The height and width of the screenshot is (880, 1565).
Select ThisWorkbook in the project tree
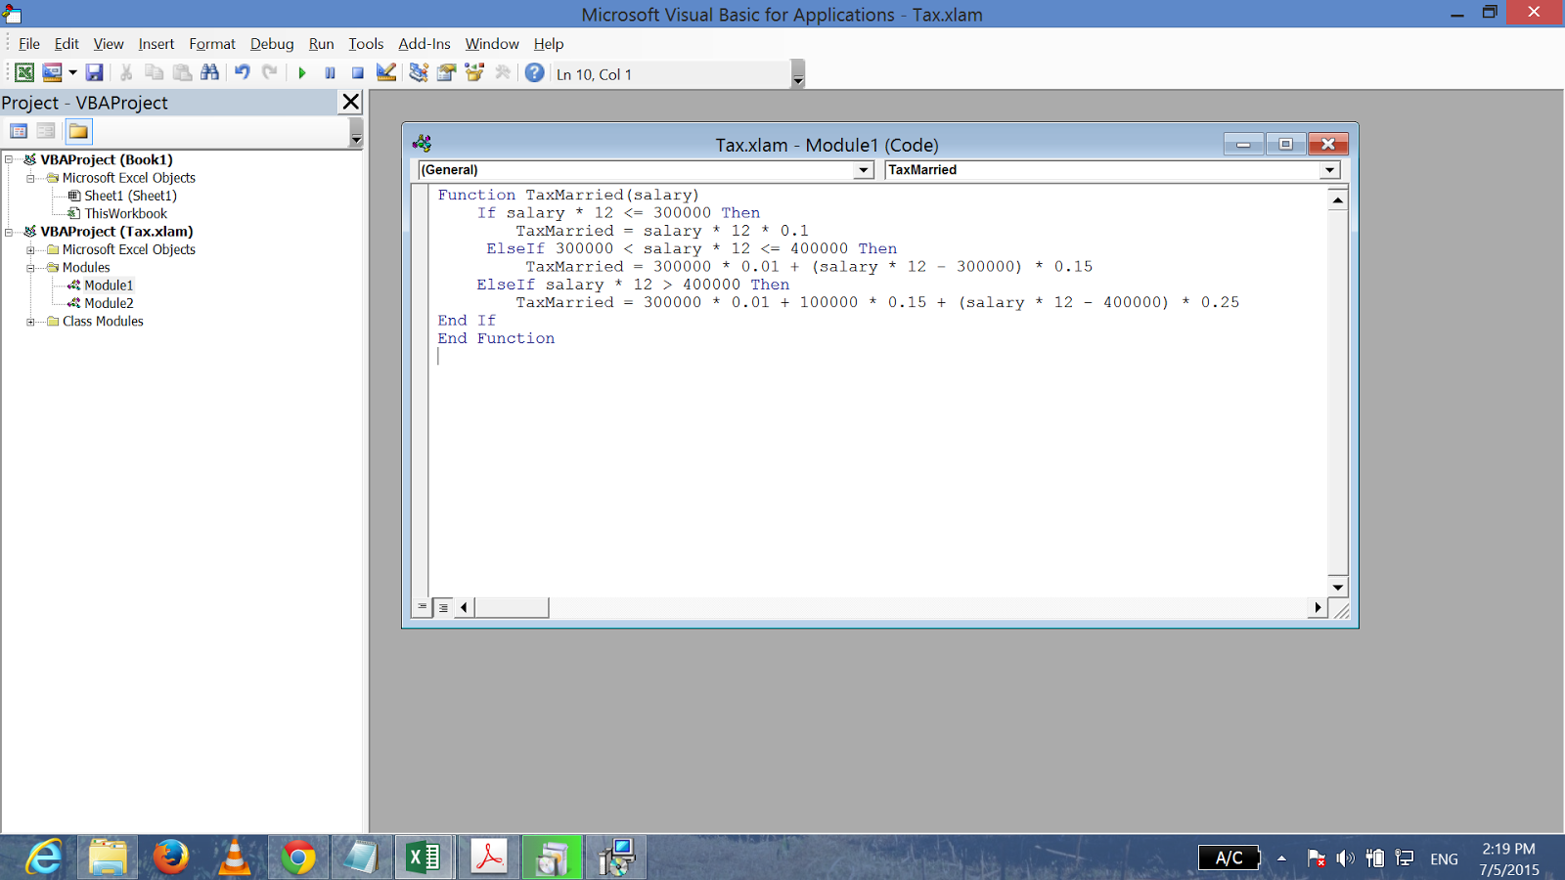click(x=125, y=213)
